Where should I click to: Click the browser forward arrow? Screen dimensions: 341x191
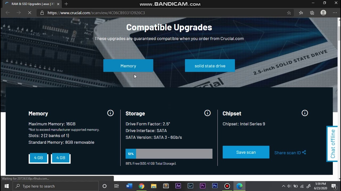click(18, 13)
